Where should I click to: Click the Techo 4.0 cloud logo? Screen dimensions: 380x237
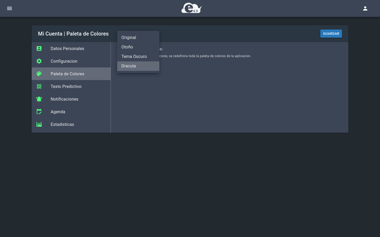click(x=191, y=8)
